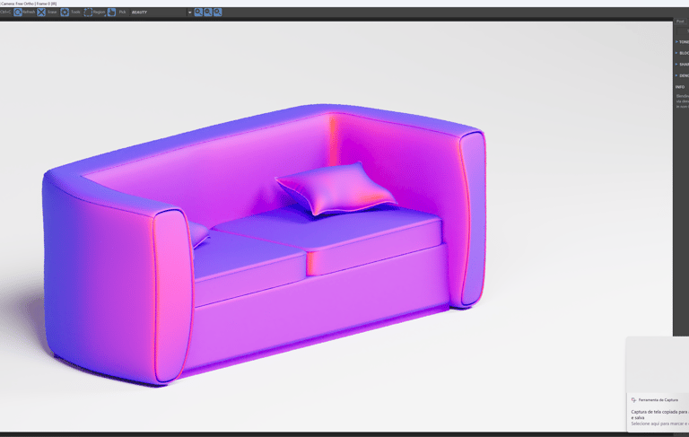This screenshot has width=689, height=437.
Task: Click the 'Ferramenta de Captura' notification title
Action: [658, 400]
